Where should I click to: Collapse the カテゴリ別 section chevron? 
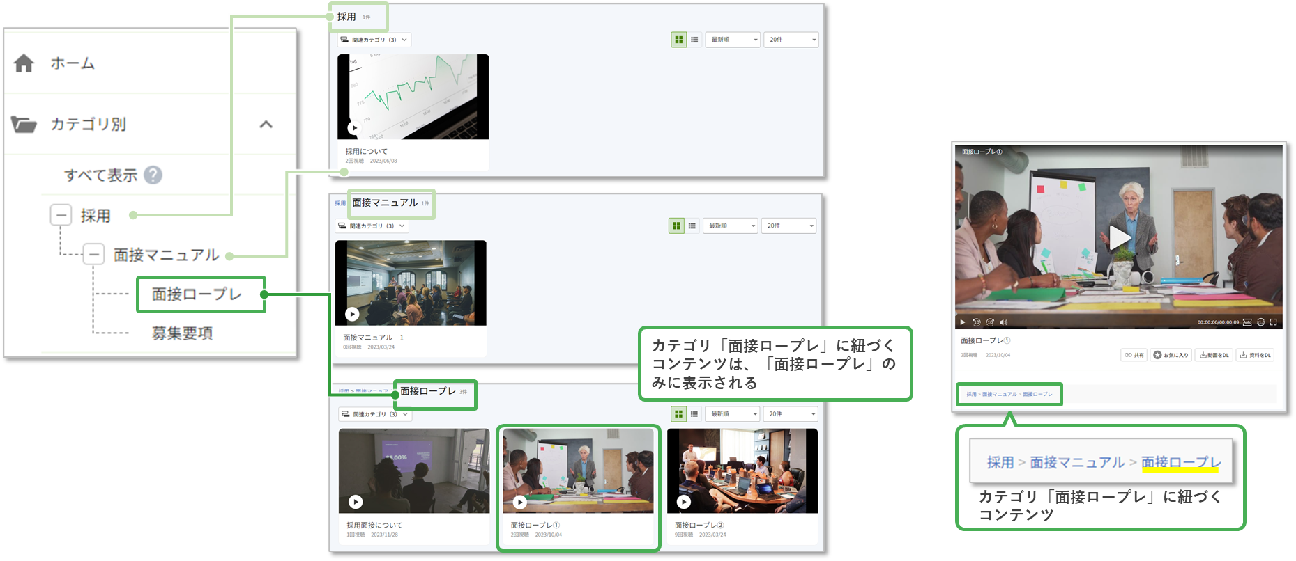pyautogui.click(x=266, y=125)
